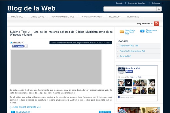The width and height of the screenshot is (170, 113).
Task: Expand the PROGRAMACIÓN WEB menu
Action: click(92, 17)
